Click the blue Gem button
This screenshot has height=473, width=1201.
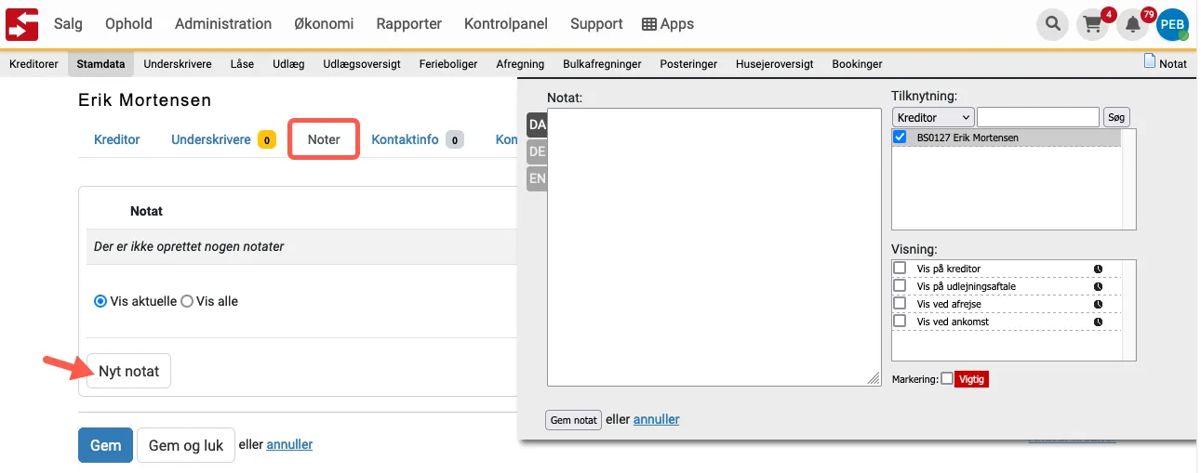point(105,445)
